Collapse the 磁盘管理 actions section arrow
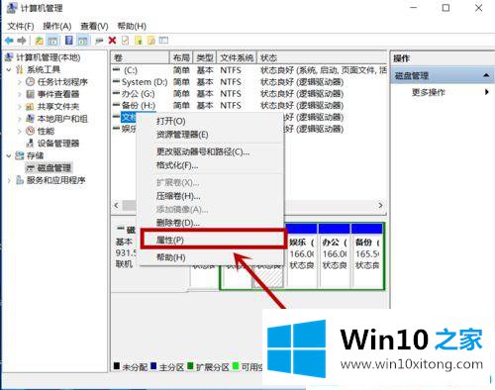495x390 pixels. pos(486,75)
